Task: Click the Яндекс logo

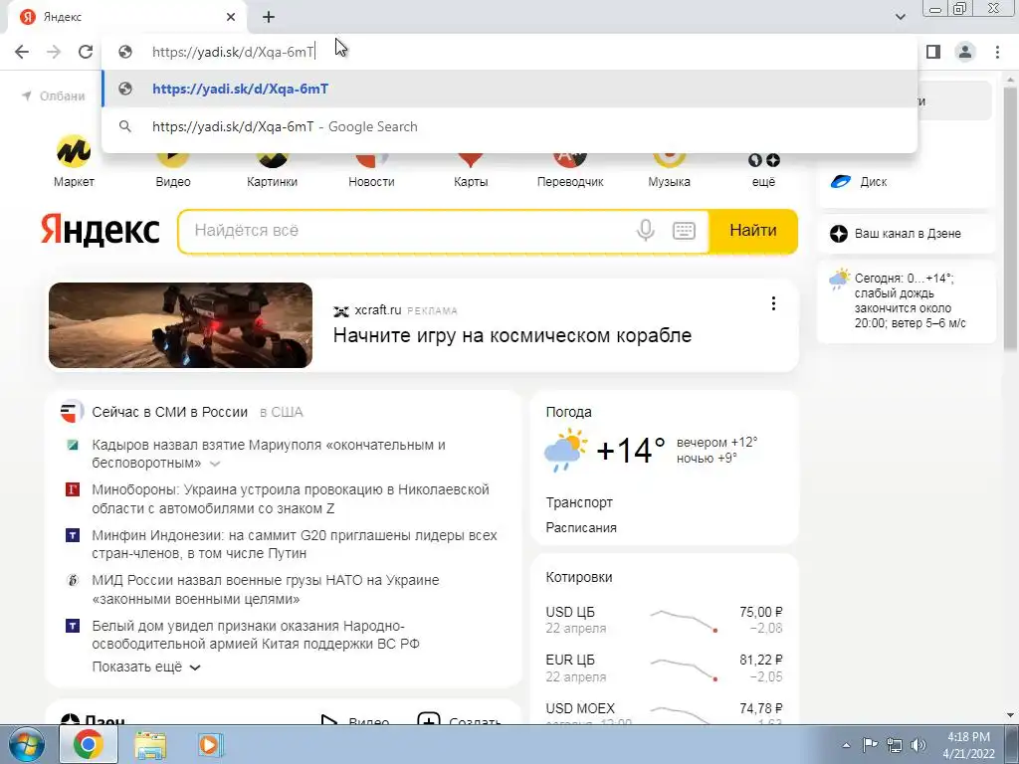Action: pos(101,231)
